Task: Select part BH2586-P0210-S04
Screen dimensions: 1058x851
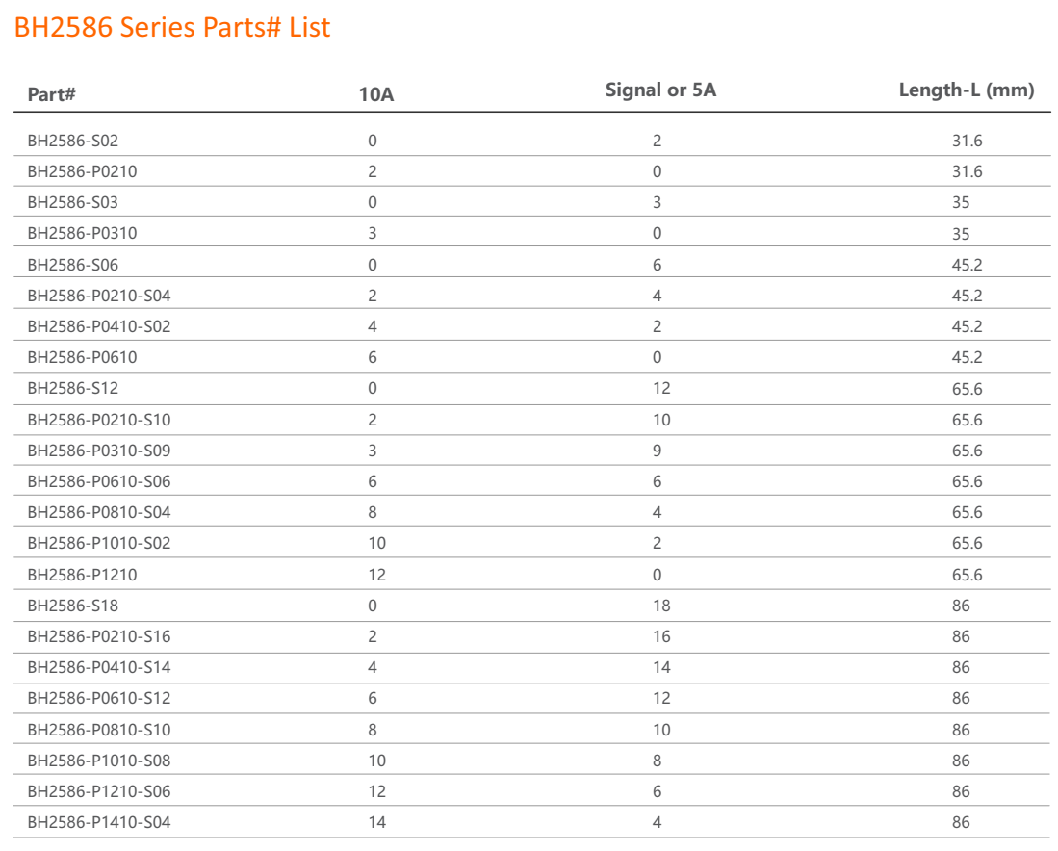Action: pyautogui.click(x=99, y=296)
